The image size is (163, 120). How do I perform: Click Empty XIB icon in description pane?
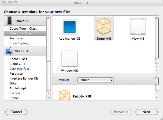(64, 95)
